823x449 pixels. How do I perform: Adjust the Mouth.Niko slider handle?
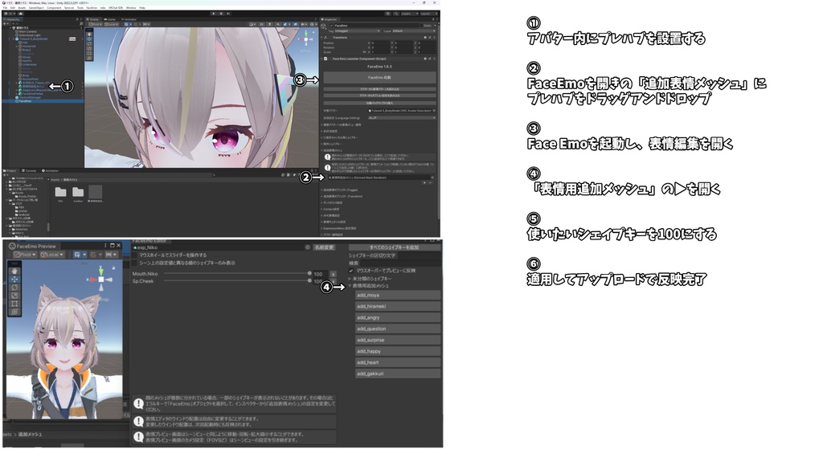pyautogui.click(x=309, y=273)
